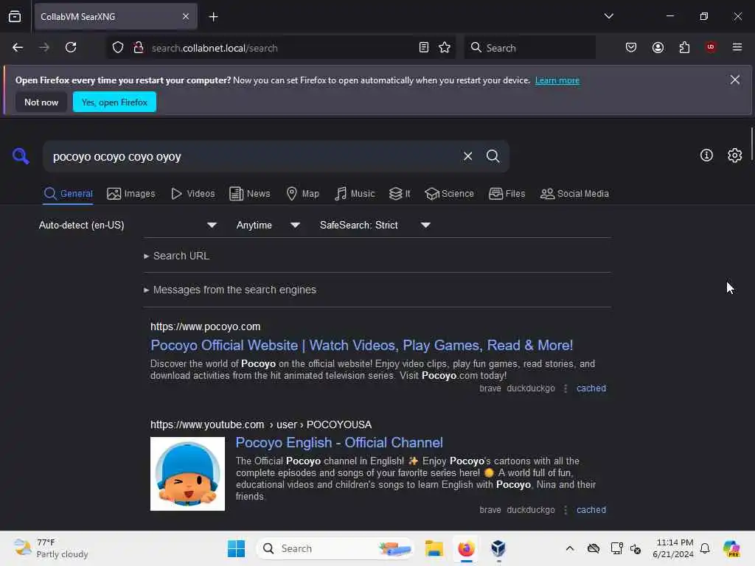Screen dimensions: 755x566
Task: Switch to Social Media search category
Action: point(574,194)
